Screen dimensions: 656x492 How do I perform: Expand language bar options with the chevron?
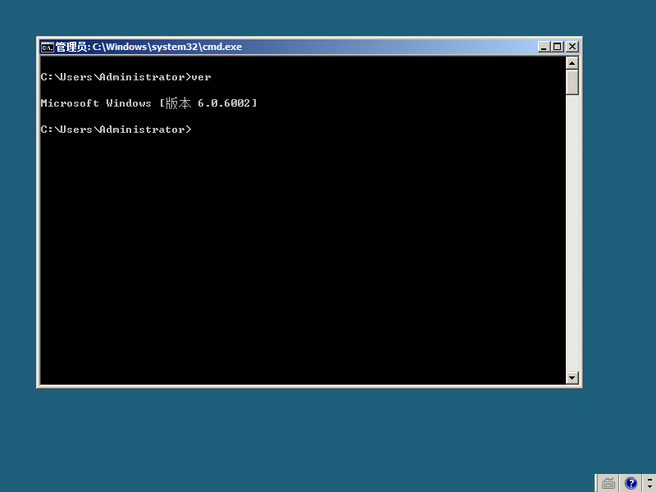(x=649, y=486)
